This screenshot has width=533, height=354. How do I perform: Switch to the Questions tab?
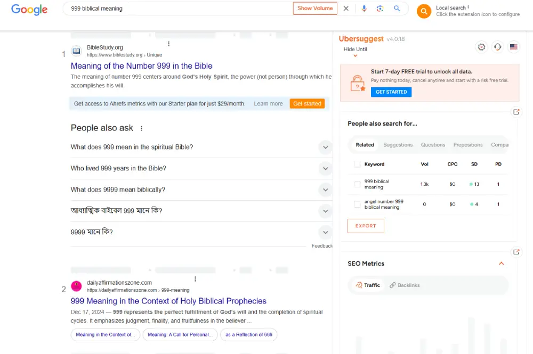tap(433, 145)
